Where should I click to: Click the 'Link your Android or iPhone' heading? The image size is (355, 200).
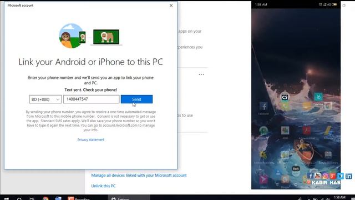coord(90,62)
